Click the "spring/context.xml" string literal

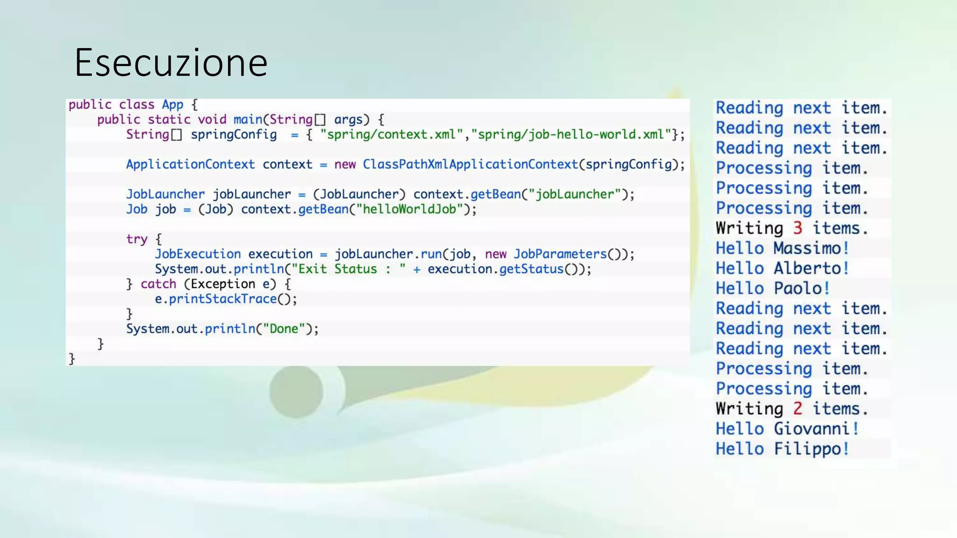391,134
